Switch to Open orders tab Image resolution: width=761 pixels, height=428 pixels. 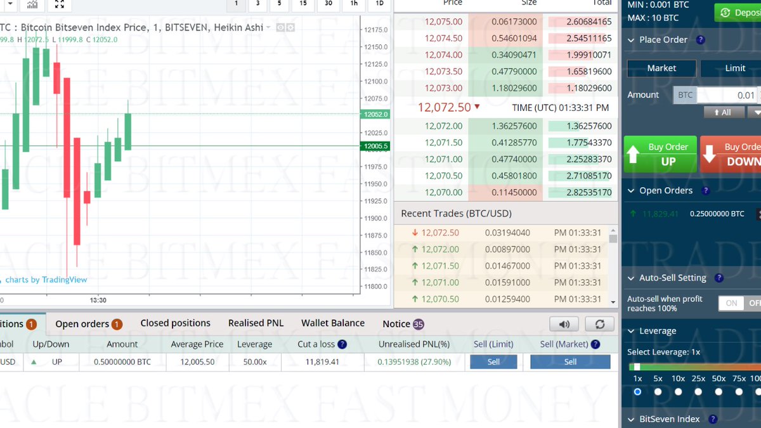click(x=88, y=324)
